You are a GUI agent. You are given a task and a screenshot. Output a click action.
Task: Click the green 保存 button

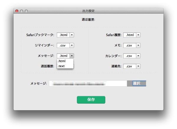91,100
